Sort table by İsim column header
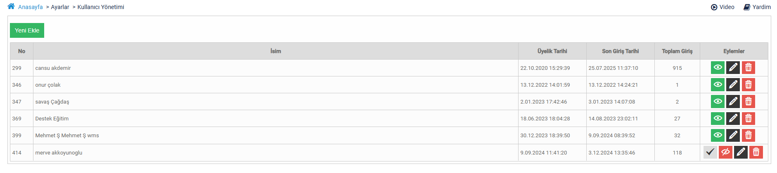The width and height of the screenshot is (777, 173). tap(276, 51)
